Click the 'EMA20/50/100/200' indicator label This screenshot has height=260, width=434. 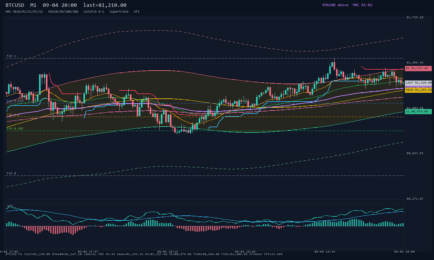(x=63, y=11)
